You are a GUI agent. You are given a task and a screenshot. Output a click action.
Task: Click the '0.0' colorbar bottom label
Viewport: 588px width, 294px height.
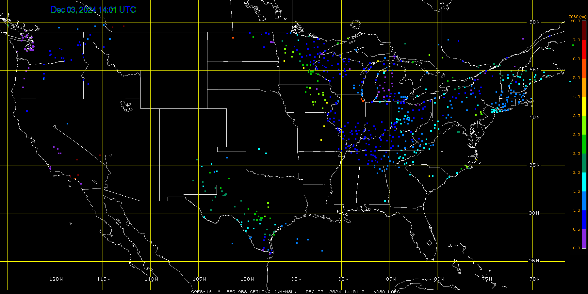577,248
